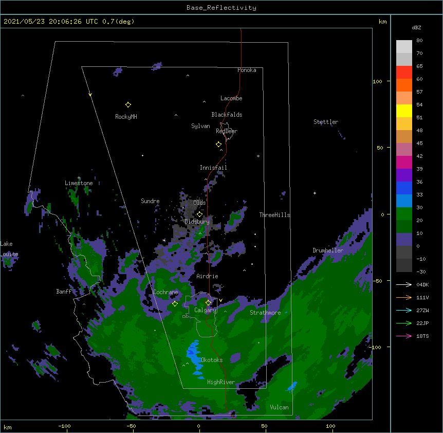The width and height of the screenshot is (443, 433).
Task: Click the Stettler label
Action: 326,122
